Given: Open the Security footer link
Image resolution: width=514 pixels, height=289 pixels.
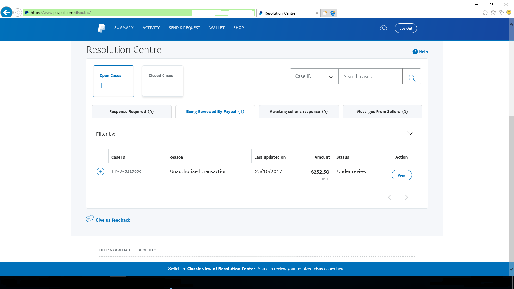Looking at the screenshot, I should pos(147,250).
